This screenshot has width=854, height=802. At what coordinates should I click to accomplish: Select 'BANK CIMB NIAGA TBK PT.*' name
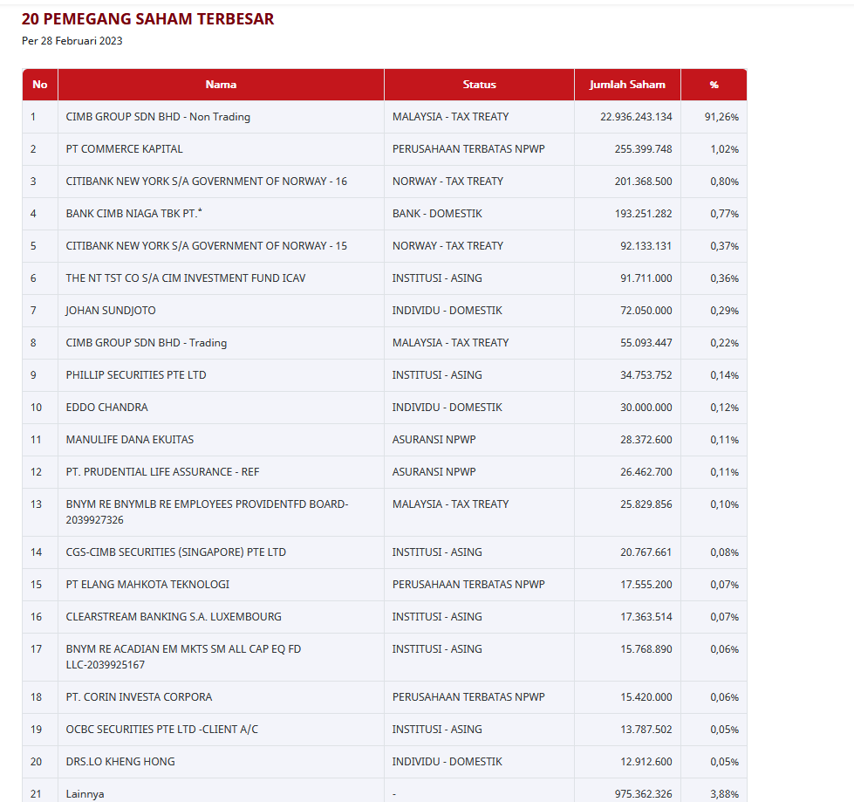coord(134,213)
